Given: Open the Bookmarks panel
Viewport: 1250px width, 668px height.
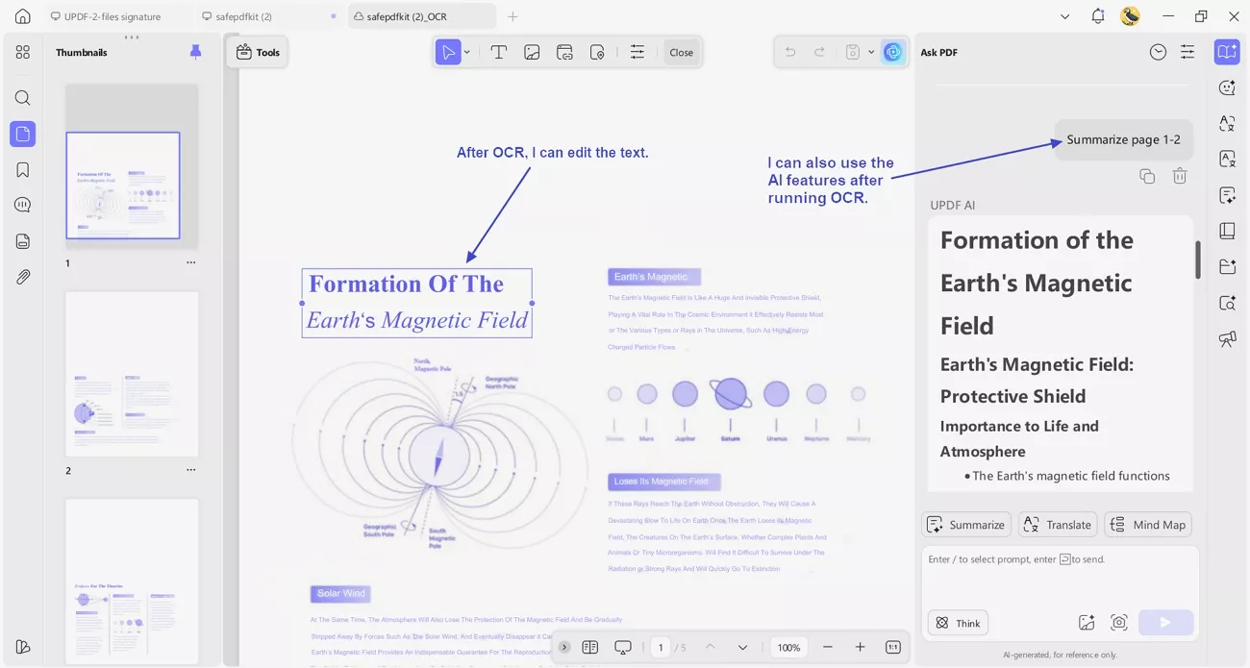Looking at the screenshot, I should point(22,169).
